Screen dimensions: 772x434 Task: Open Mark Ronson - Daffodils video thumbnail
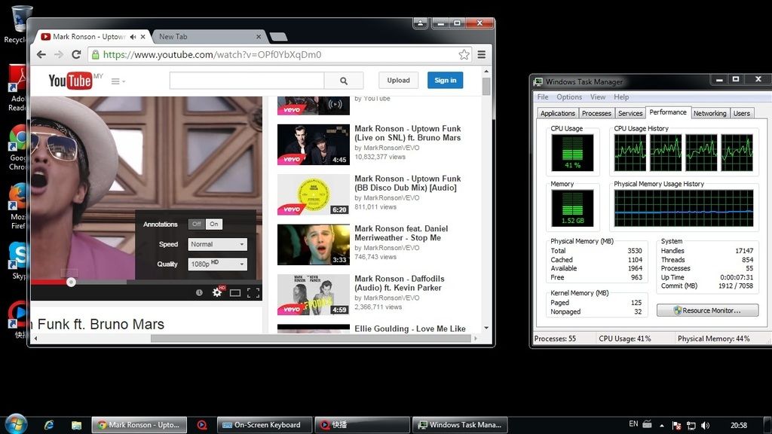tap(314, 294)
